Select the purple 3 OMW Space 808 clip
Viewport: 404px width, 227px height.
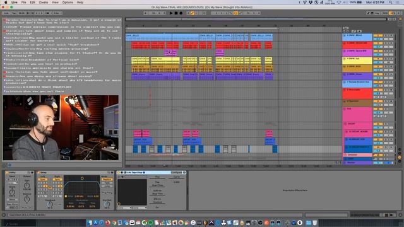click(x=170, y=52)
